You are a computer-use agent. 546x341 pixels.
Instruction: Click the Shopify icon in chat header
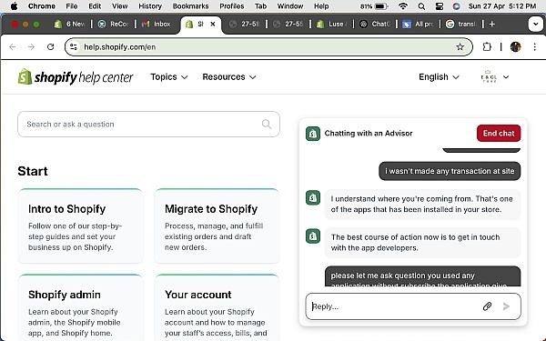click(x=313, y=134)
